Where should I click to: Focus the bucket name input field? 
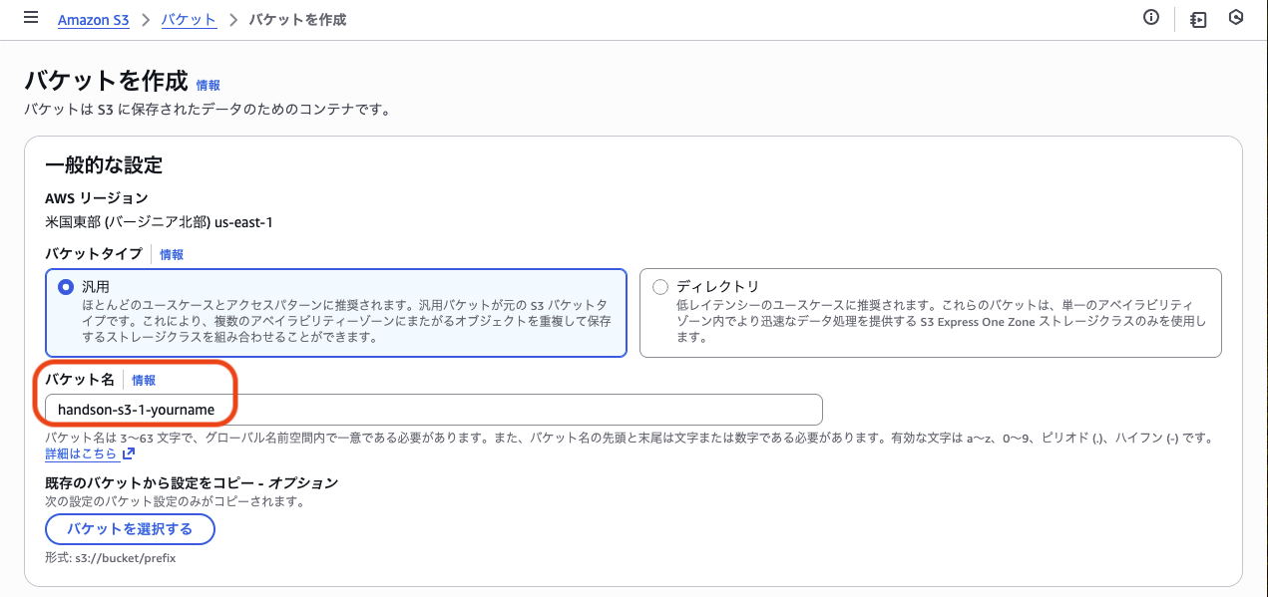pyautogui.click(x=434, y=410)
